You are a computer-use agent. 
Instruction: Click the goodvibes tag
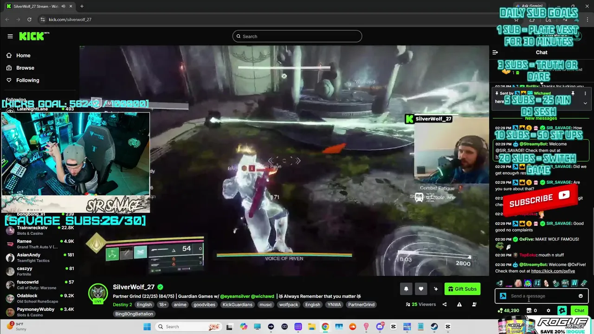pos(204,305)
